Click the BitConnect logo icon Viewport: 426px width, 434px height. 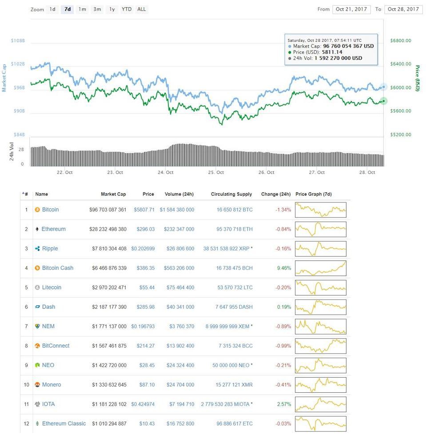click(x=37, y=346)
